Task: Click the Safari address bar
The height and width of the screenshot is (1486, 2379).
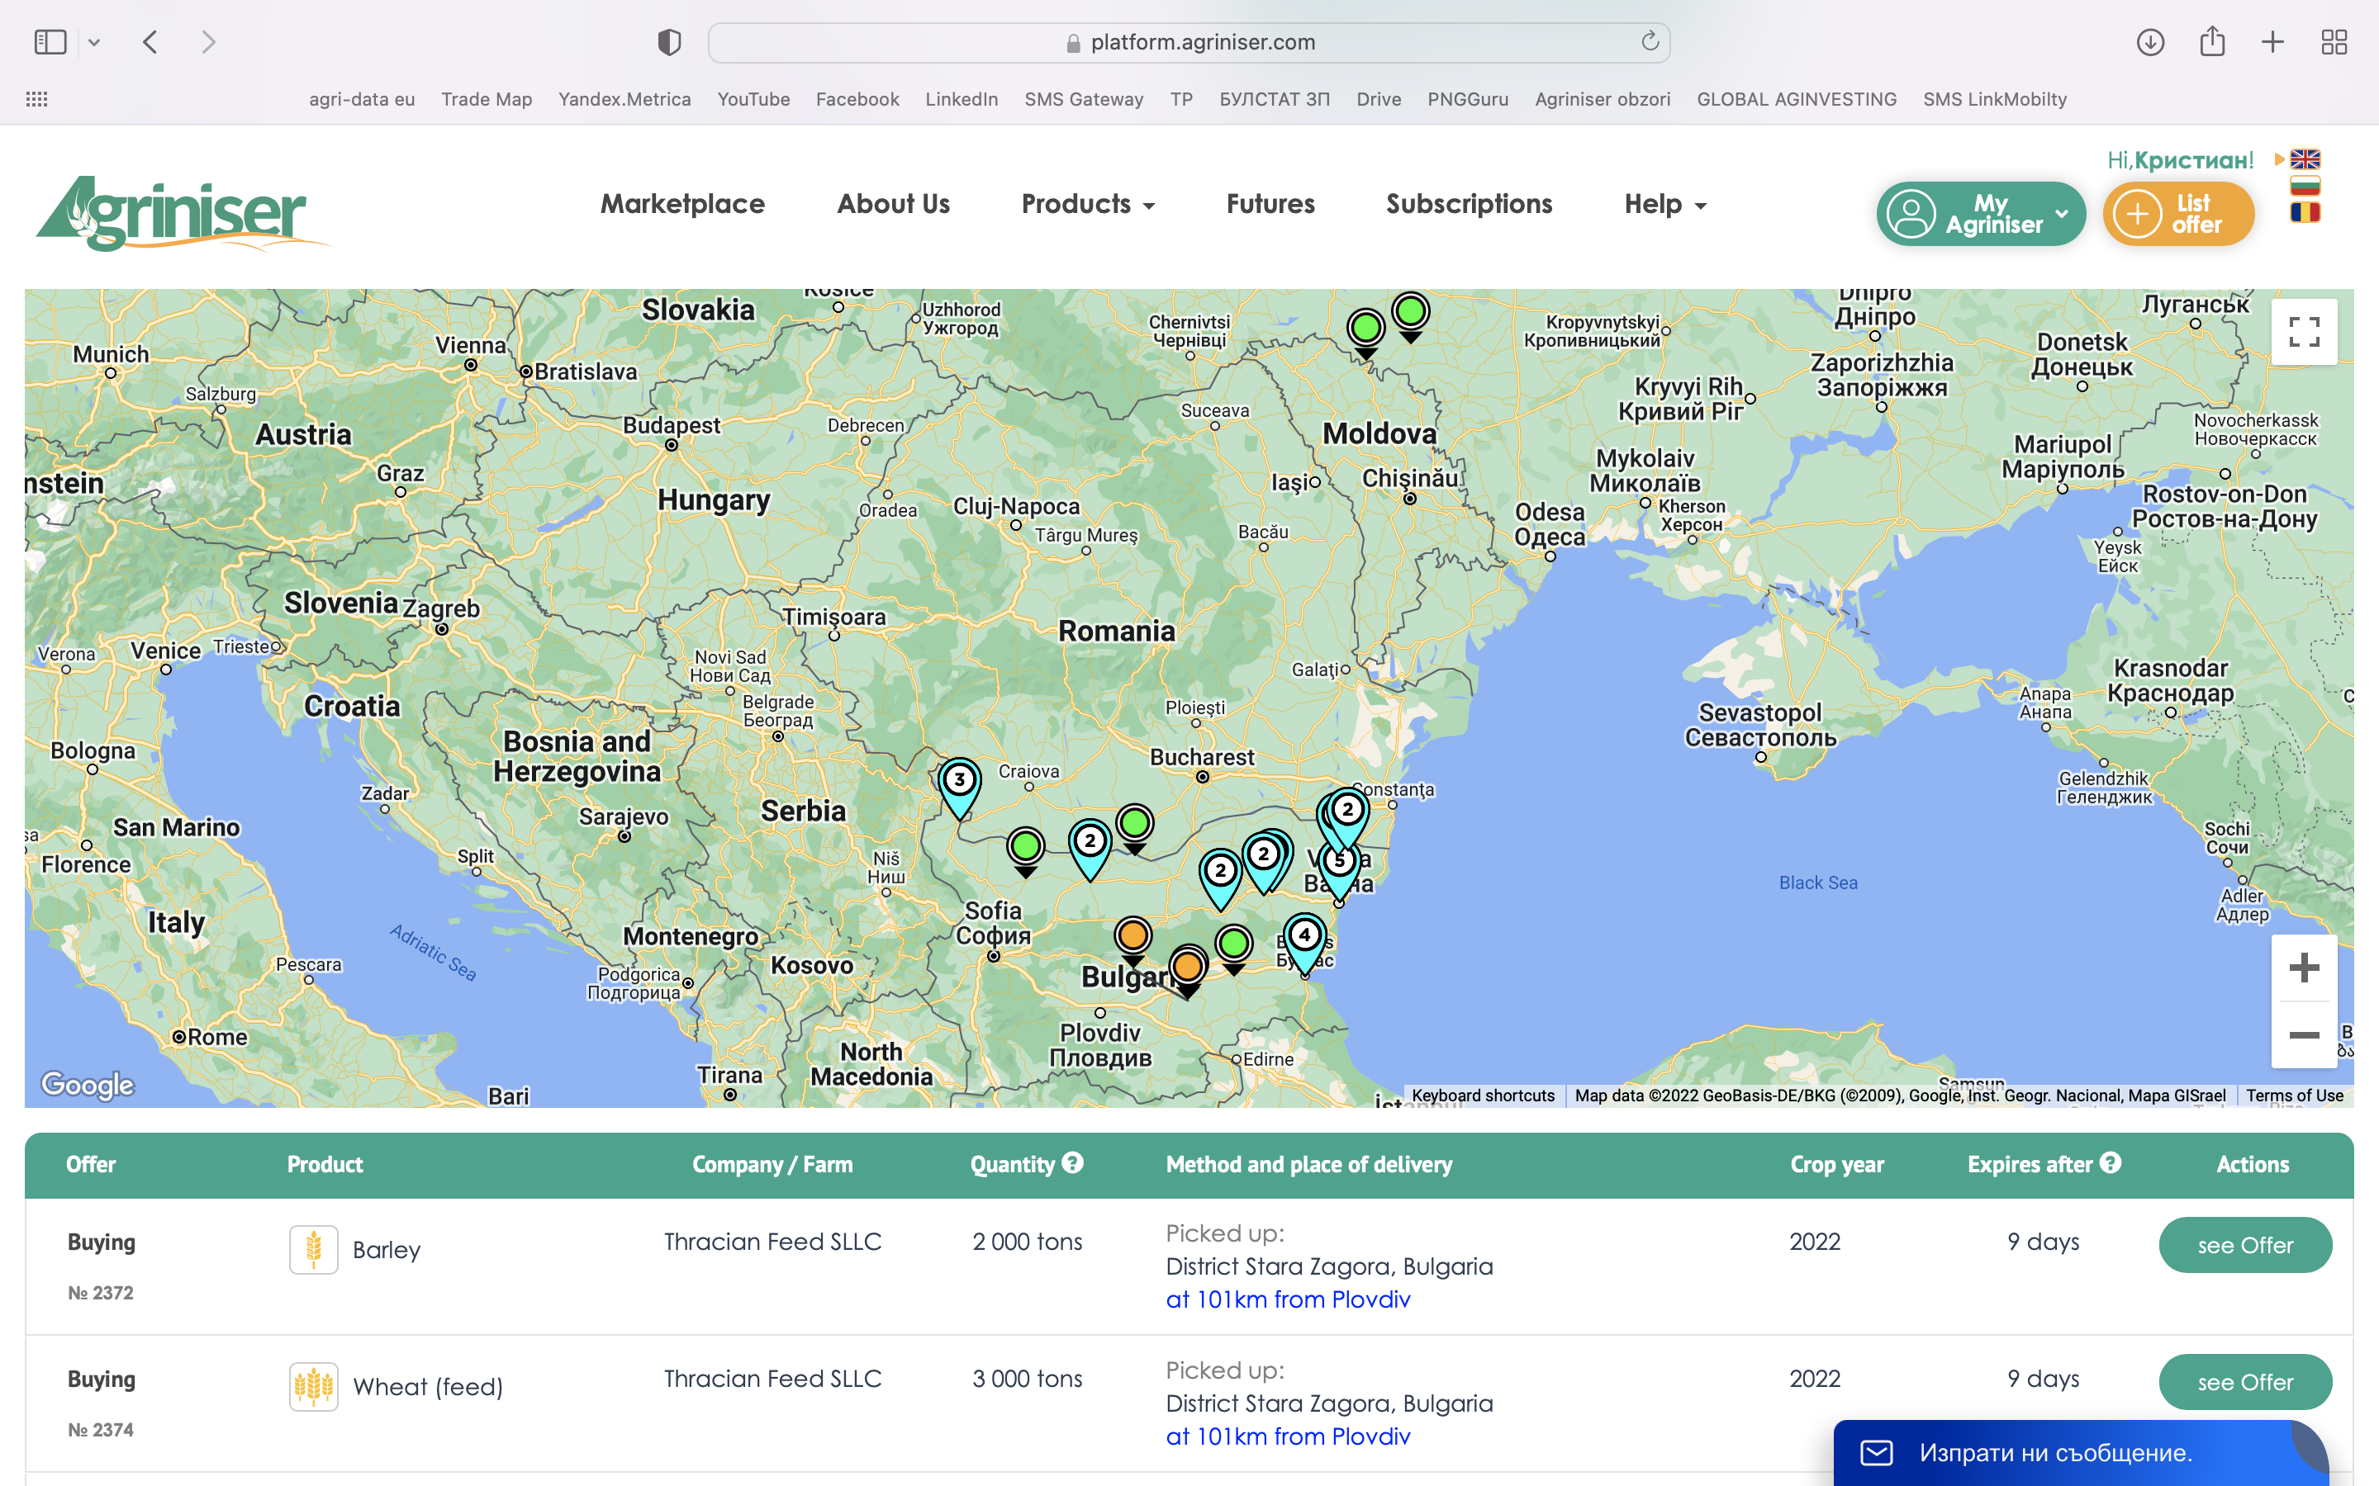Action: coord(1189,42)
